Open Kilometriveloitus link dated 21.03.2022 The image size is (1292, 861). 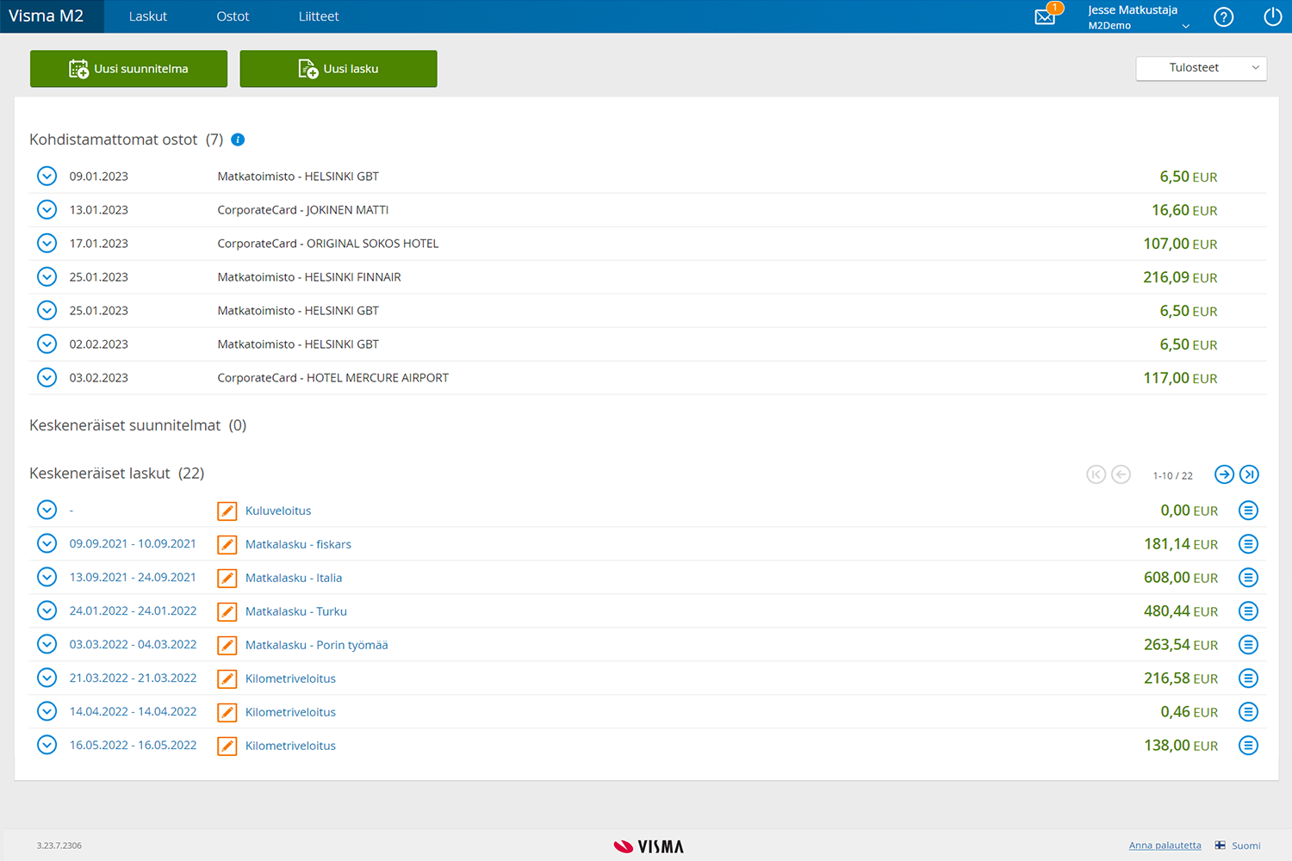(x=290, y=678)
